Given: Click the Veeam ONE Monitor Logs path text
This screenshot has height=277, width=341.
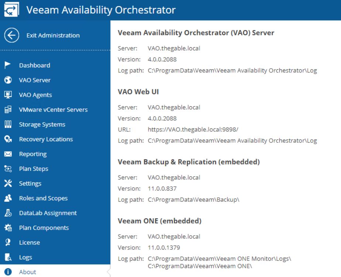Looking at the screenshot, I should click(219, 259).
